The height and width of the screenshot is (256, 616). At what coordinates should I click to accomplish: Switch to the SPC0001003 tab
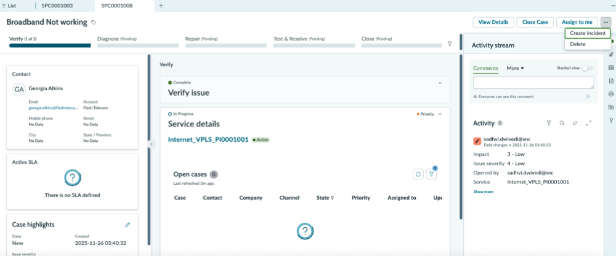[x=57, y=6]
